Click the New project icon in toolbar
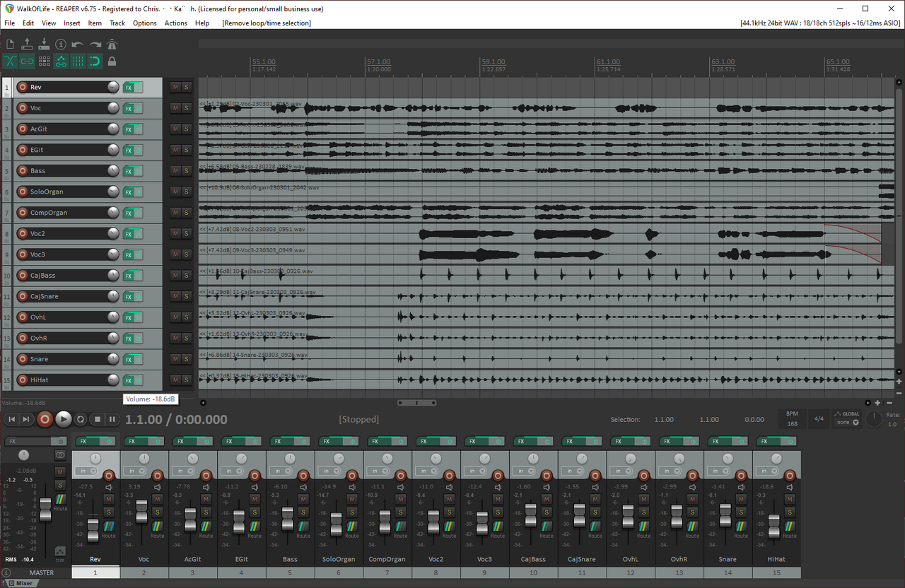This screenshot has height=588, width=905. [10, 45]
